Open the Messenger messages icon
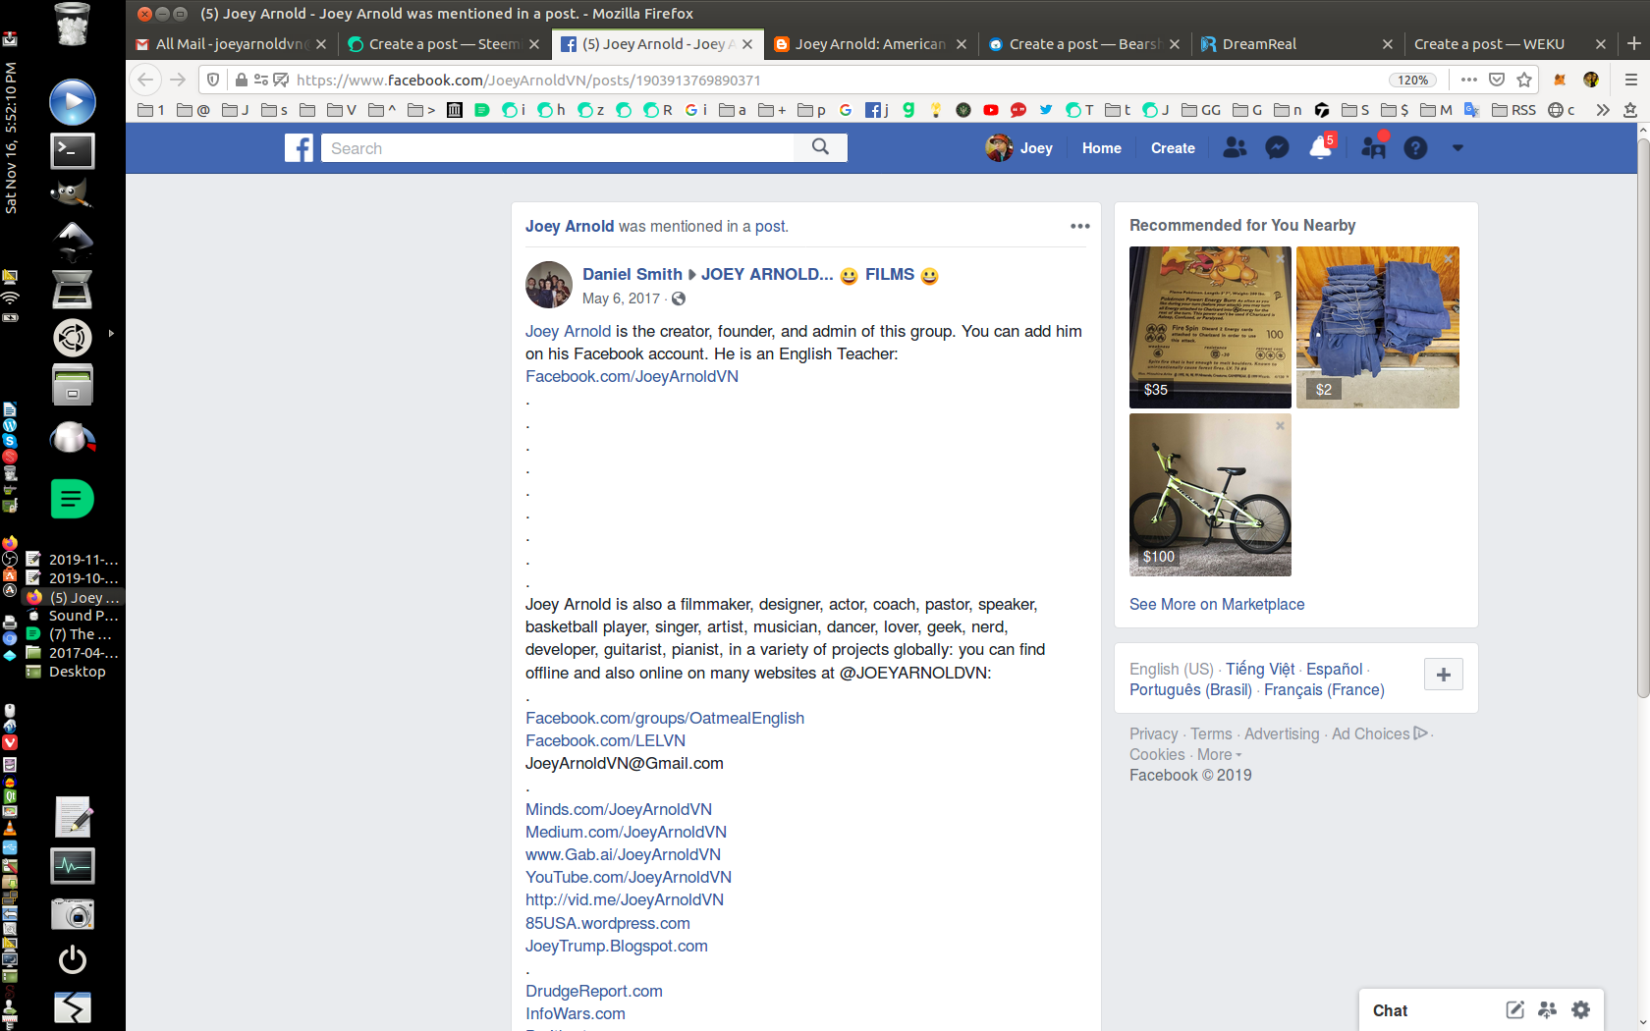Image resolution: width=1650 pixels, height=1031 pixels. 1276,147
